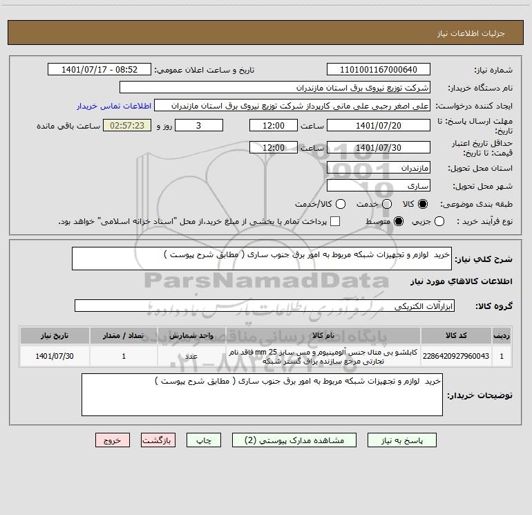This screenshot has width=532, height=515.
Task: Click the گروه کالا field ابزارآلات الکتریکی
Action: (x=265, y=306)
